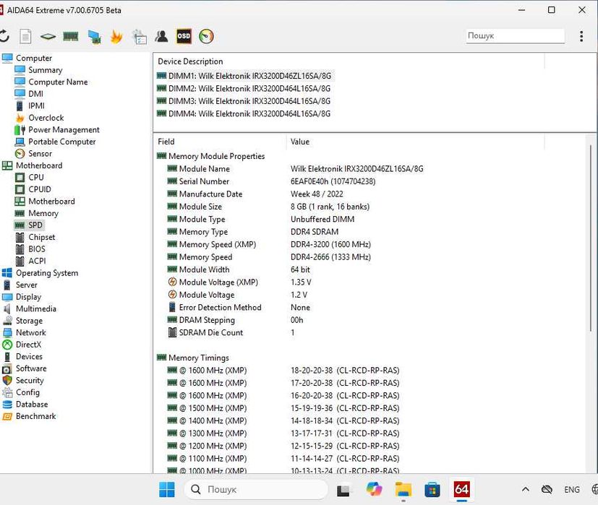Open the ACPI page
The height and width of the screenshot is (505, 598).
[x=37, y=261]
